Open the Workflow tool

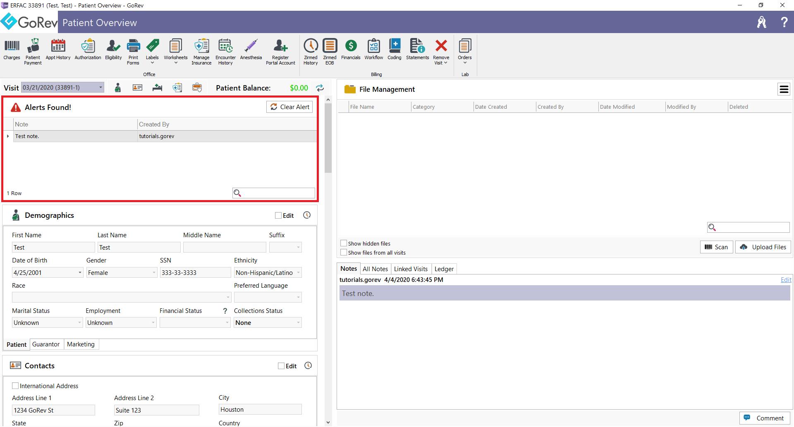point(374,50)
